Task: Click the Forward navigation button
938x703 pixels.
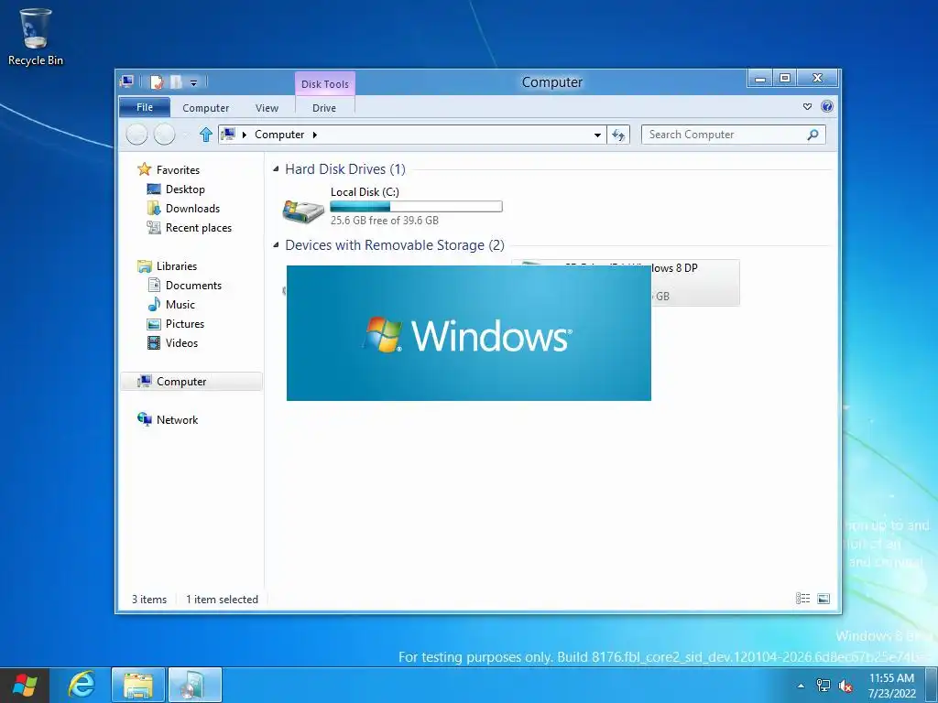Action: [165, 135]
